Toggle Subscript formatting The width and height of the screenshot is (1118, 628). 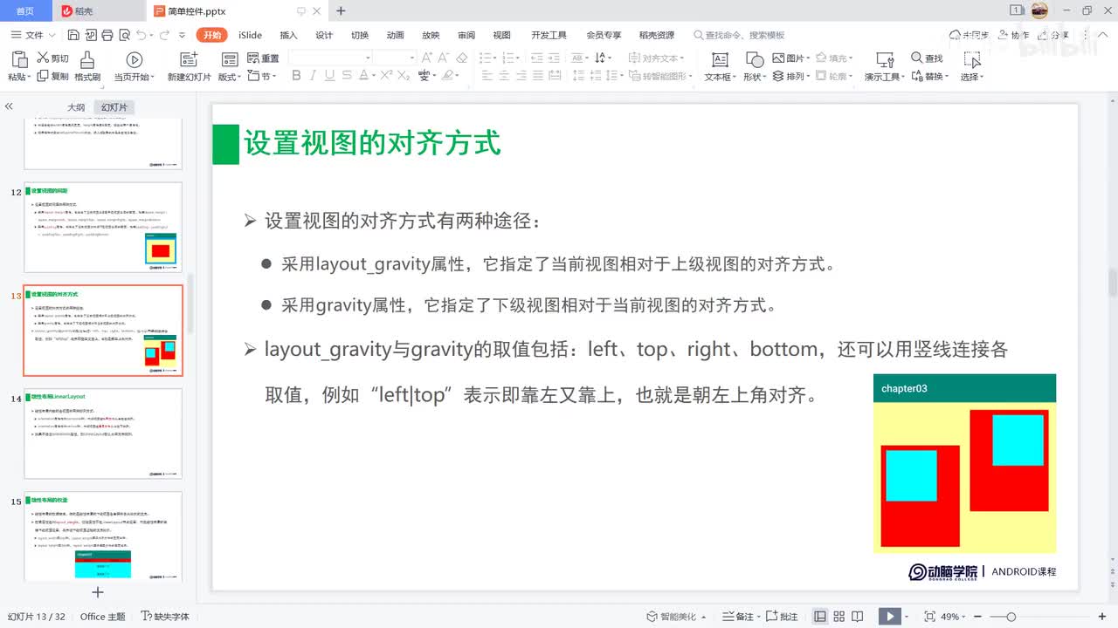point(403,76)
